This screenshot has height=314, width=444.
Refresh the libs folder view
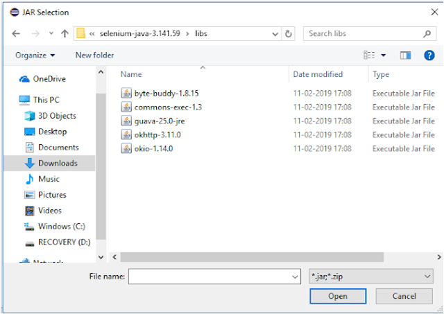point(289,33)
